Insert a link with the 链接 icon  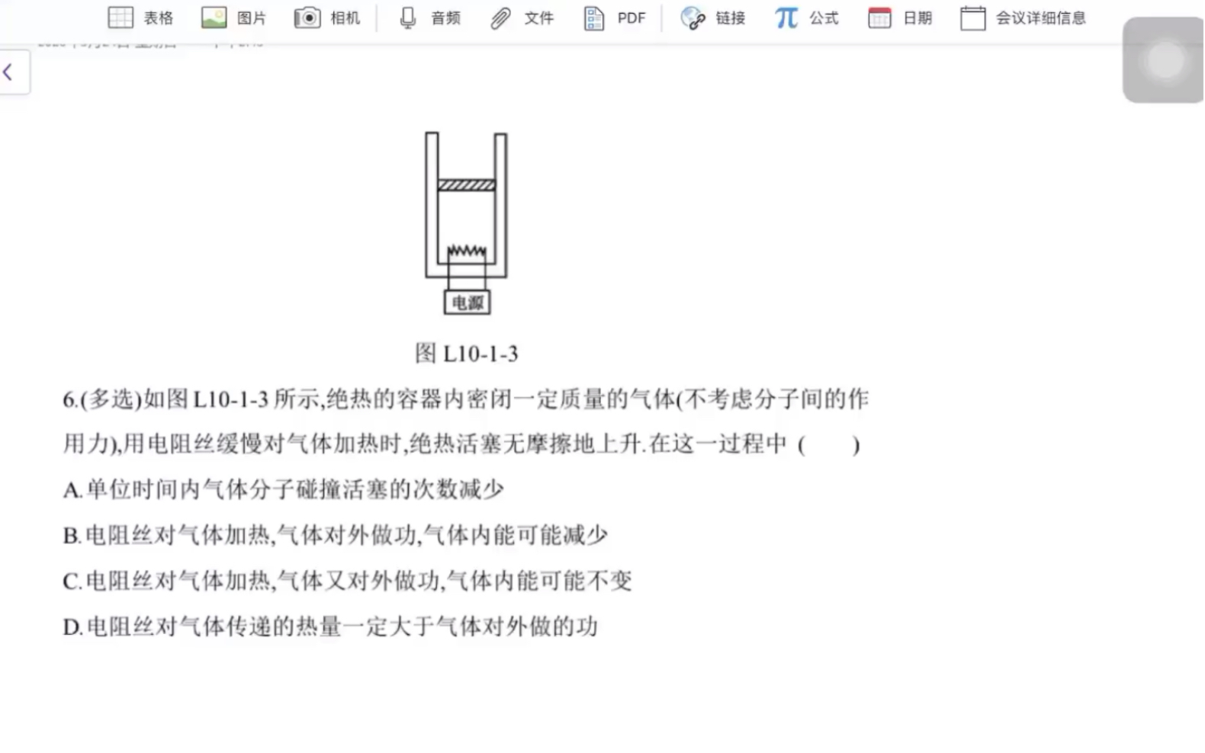692,18
